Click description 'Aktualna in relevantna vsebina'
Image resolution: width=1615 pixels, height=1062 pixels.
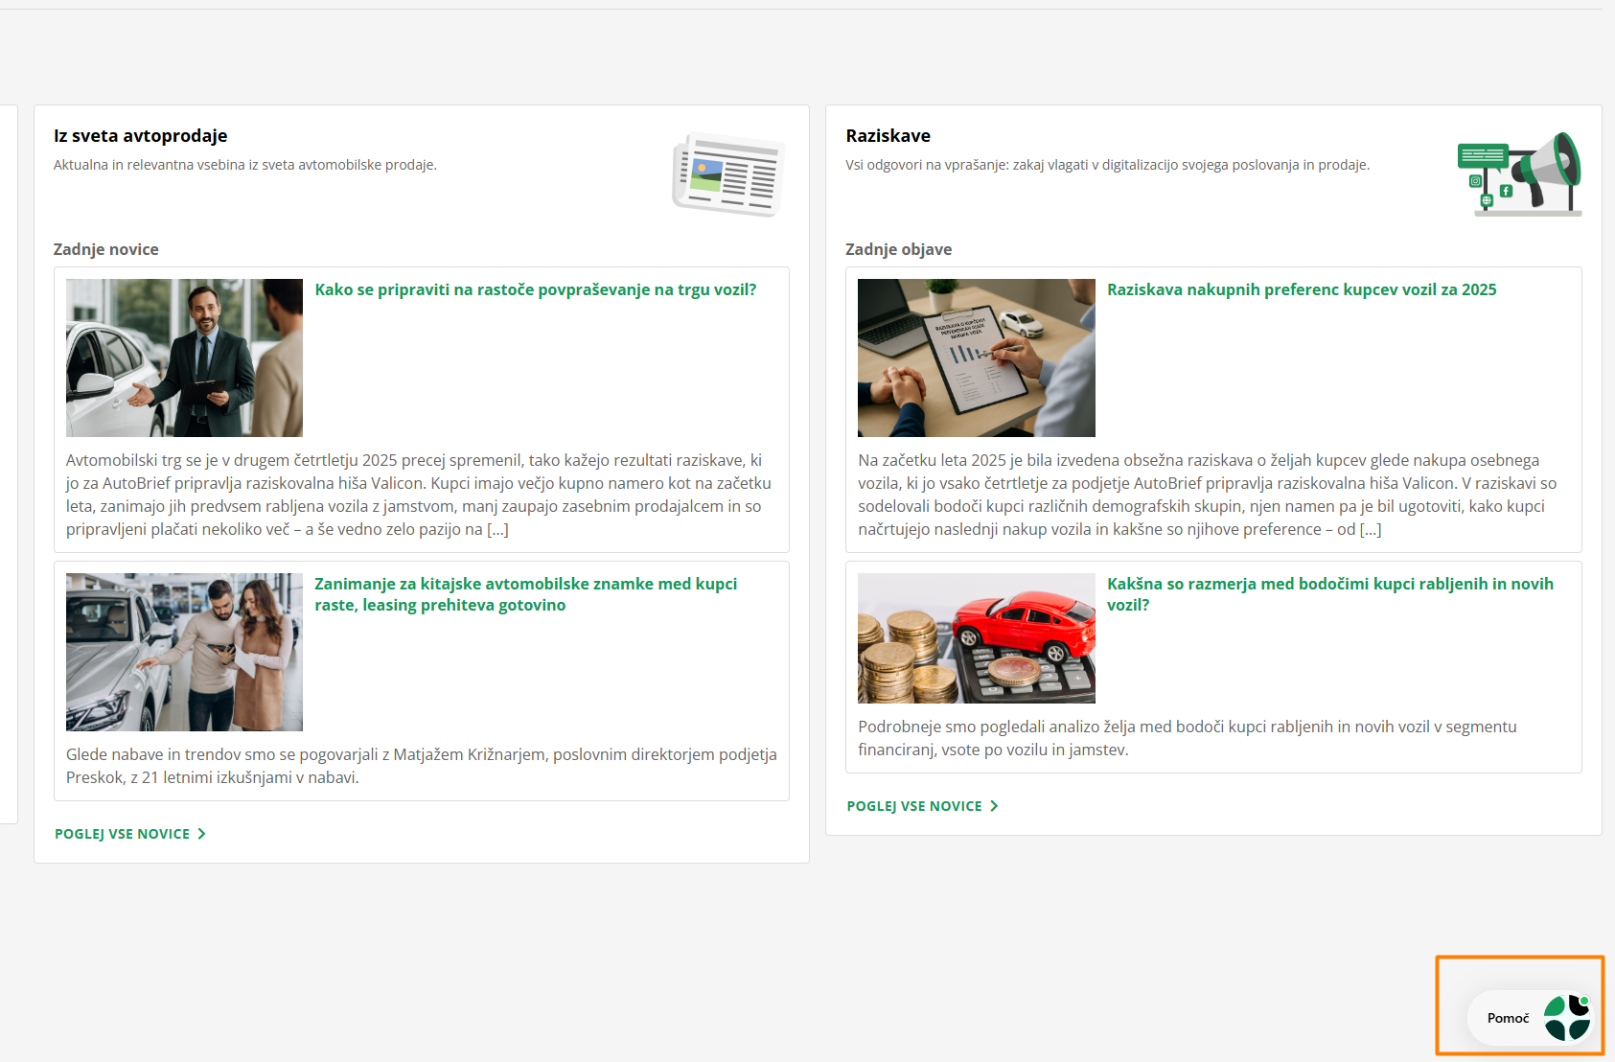245,165
